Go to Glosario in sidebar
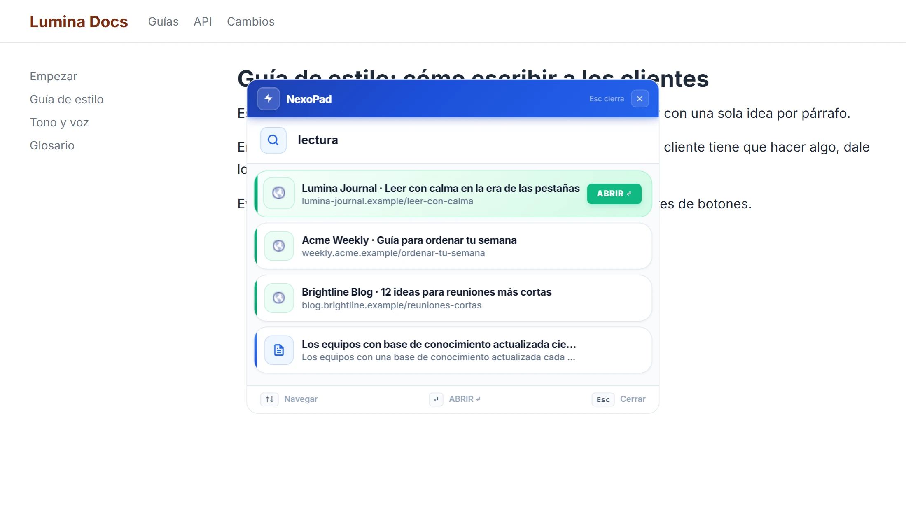Viewport: 906px width, 527px height. click(52, 145)
